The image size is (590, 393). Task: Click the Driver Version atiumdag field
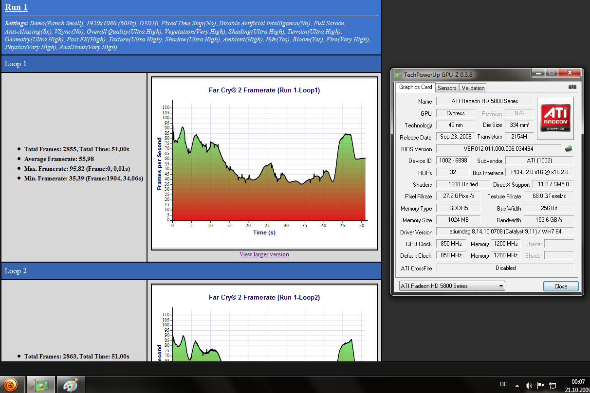[x=505, y=232]
